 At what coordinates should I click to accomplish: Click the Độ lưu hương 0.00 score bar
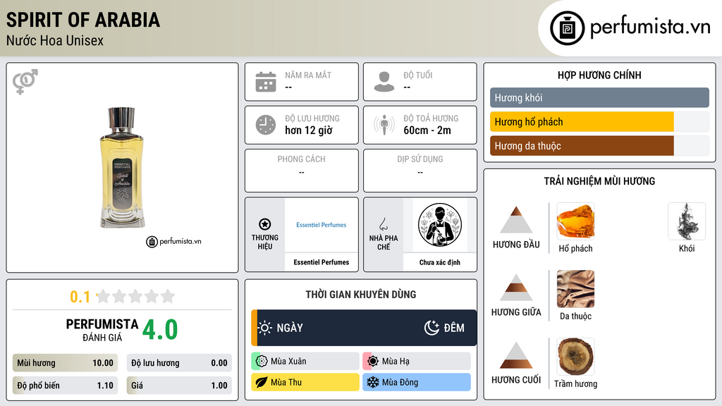tap(179, 363)
